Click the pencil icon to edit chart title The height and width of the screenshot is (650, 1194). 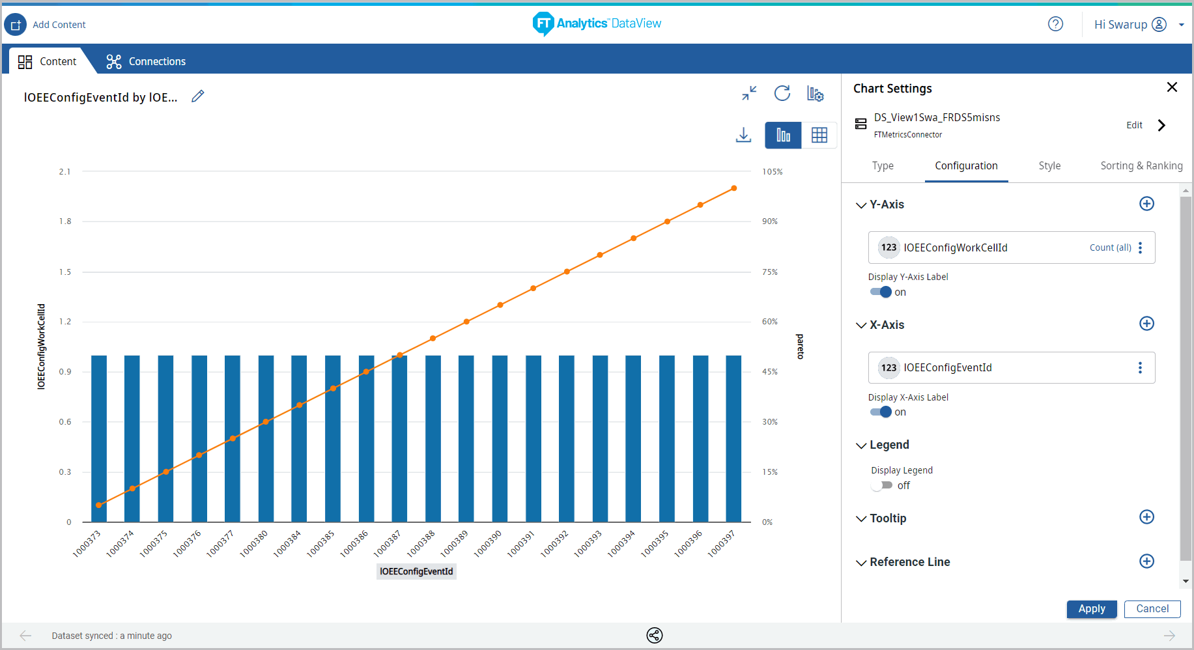(198, 96)
